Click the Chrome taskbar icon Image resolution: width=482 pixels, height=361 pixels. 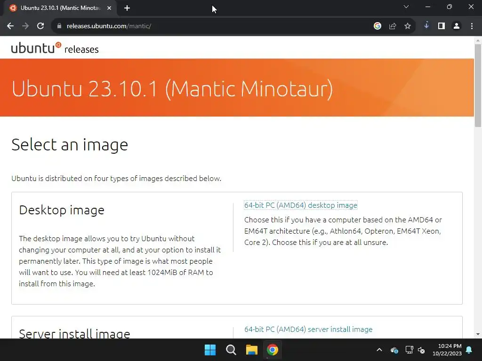click(x=273, y=350)
